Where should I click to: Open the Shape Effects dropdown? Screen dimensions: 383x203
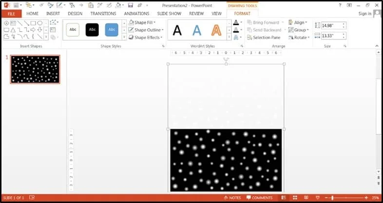[x=145, y=37]
